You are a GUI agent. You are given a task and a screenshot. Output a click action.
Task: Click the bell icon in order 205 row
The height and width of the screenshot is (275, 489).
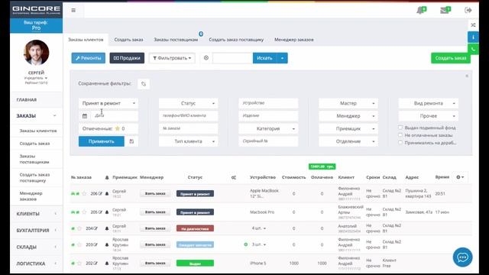[x=107, y=212]
